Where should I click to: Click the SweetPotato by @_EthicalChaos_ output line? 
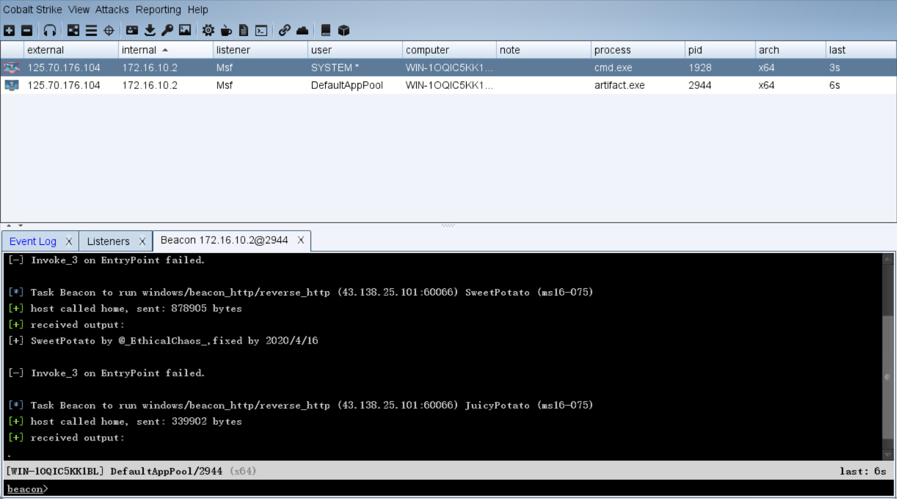click(163, 341)
